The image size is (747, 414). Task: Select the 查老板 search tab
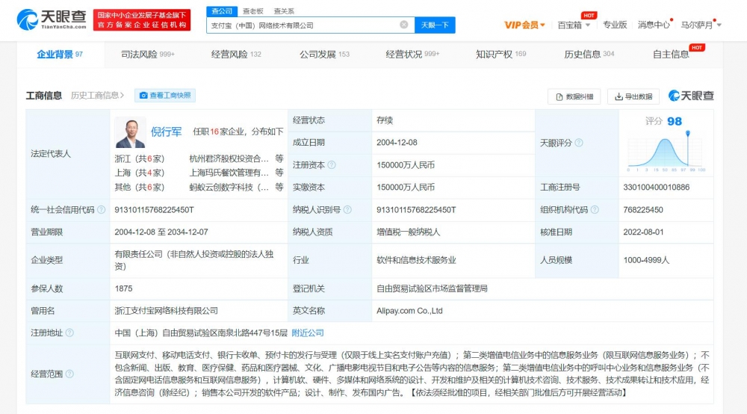tap(253, 11)
